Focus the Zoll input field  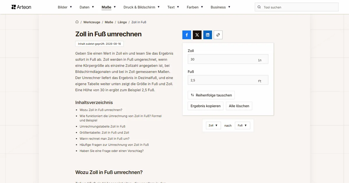[x=228, y=59]
